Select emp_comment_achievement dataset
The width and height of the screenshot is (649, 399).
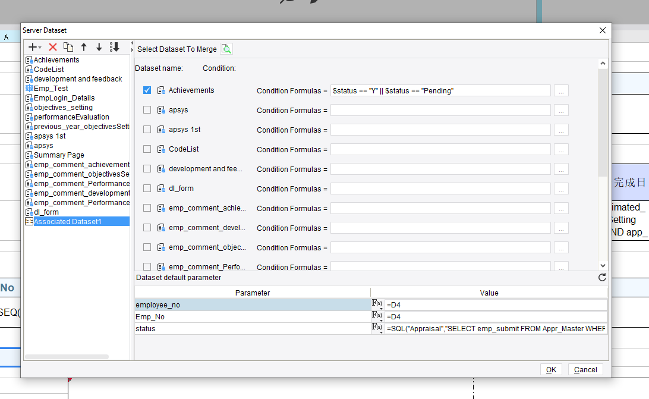77,165
